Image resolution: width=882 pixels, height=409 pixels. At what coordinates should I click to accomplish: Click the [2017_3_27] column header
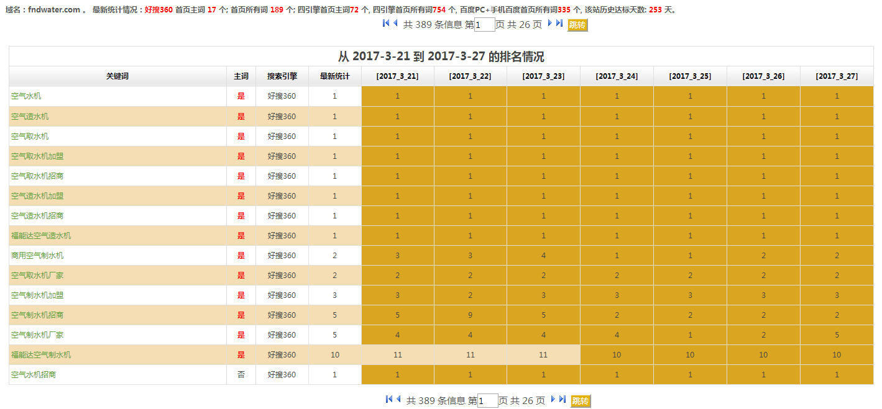click(837, 76)
